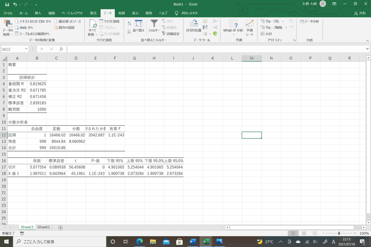Screen dimensions: 371x247
Task: Adjust the zoom slider handle
Action: (339, 233)
